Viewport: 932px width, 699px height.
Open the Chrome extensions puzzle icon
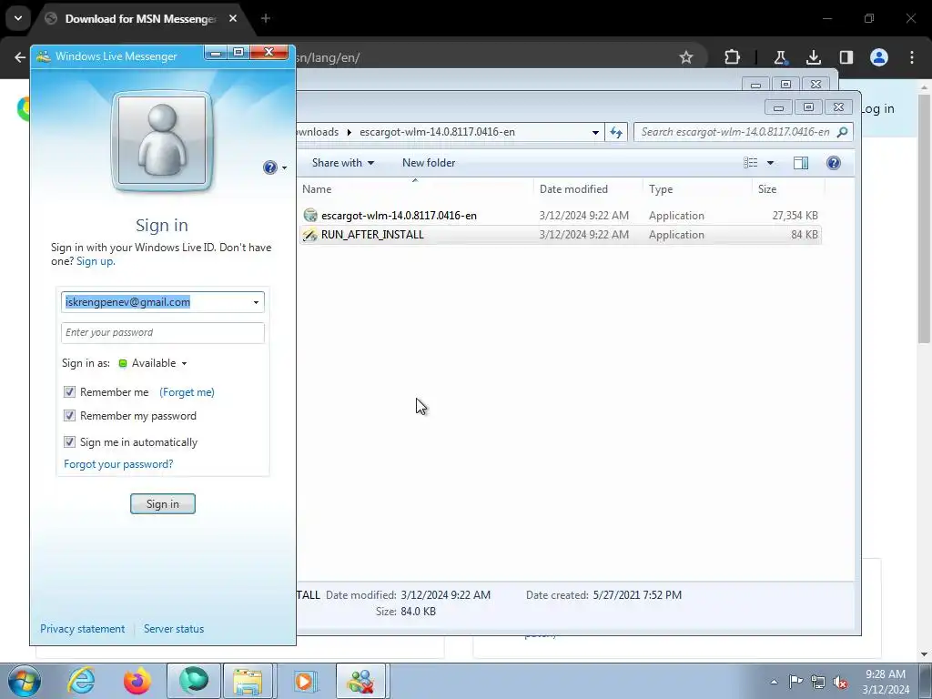[733, 57]
